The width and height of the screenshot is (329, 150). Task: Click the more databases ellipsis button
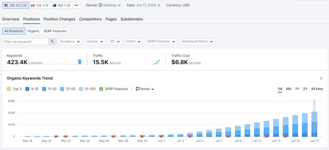point(76,5)
